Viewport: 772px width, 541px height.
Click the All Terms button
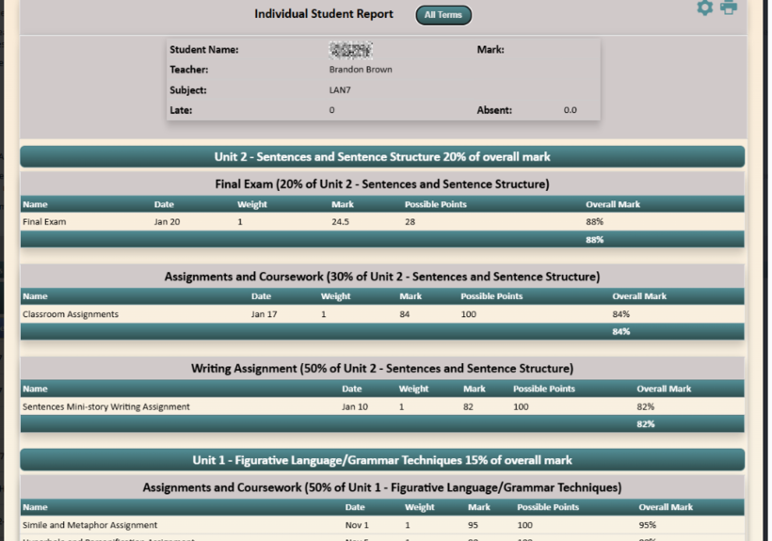(x=443, y=15)
